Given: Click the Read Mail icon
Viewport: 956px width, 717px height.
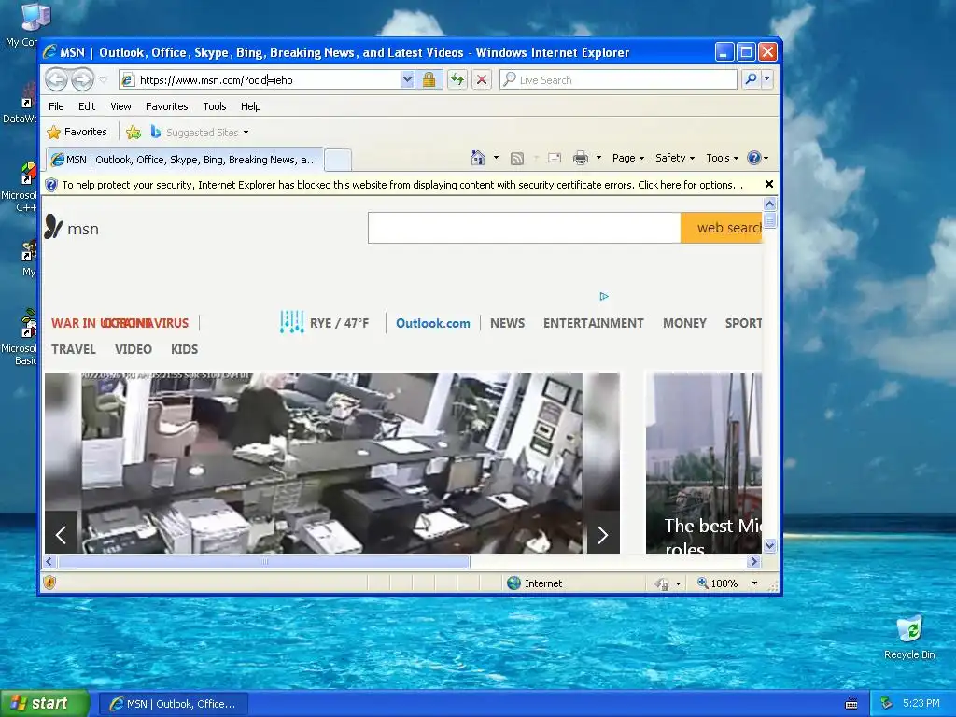Looking at the screenshot, I should (x=555, y=158).
